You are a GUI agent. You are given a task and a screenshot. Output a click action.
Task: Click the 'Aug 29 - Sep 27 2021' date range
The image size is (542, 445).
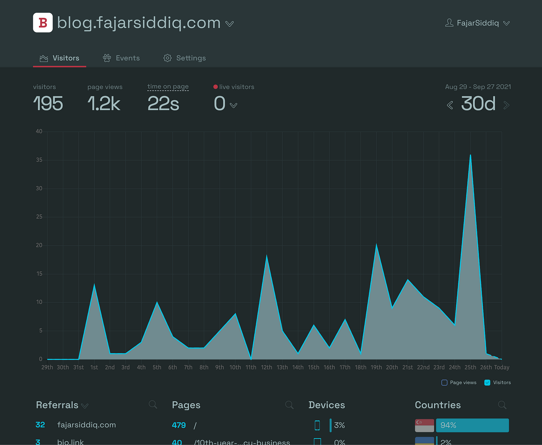pos(478,87)
